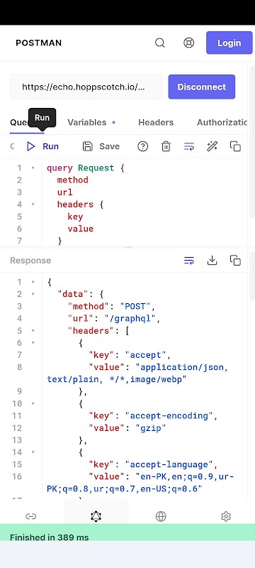Open the search icon in header

(x=160, y=43)
